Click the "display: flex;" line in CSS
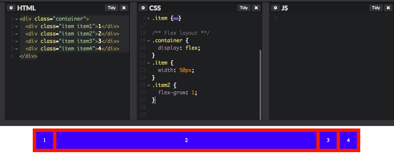394x165 pixels. [179, 48]
